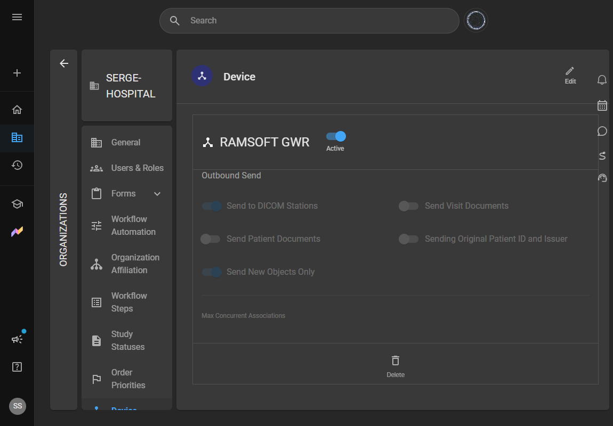Click the network icon beside RAMSOFT GWR

click(207, 143)
